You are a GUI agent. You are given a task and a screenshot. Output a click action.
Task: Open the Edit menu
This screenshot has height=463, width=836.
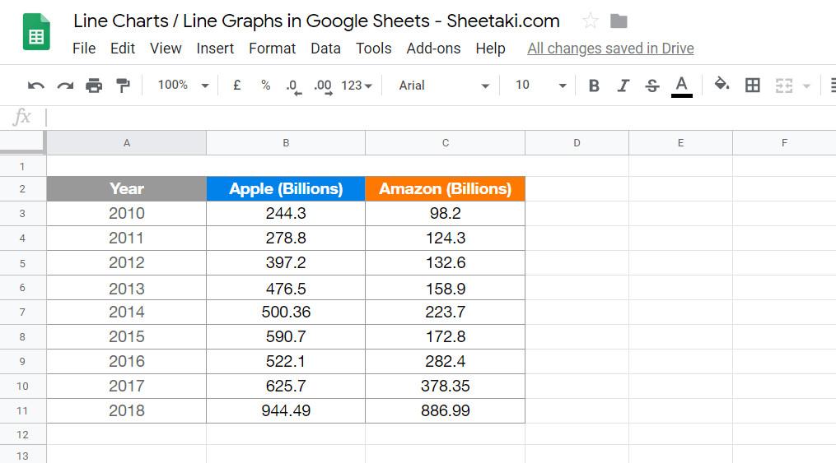123,49
